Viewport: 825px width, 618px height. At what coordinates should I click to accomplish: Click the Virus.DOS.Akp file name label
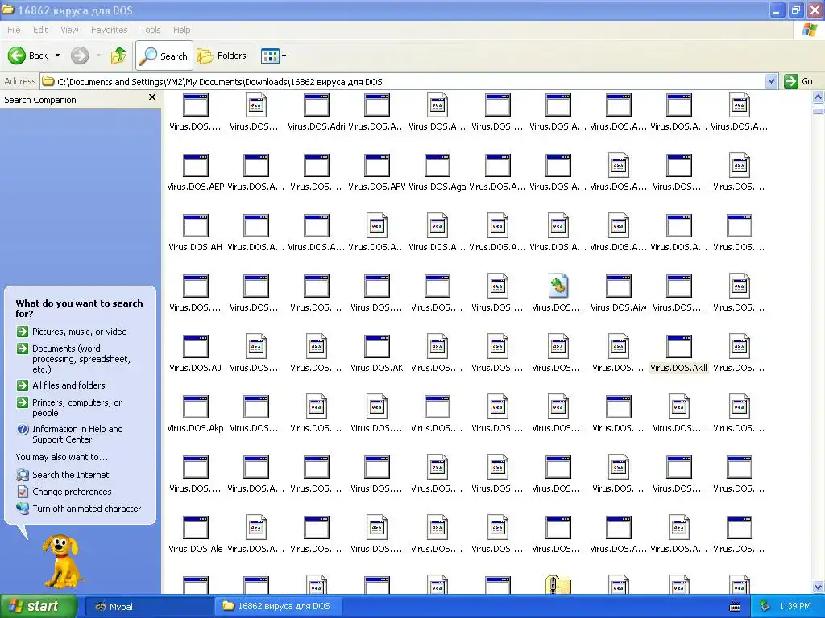click(x=195, y=428)
